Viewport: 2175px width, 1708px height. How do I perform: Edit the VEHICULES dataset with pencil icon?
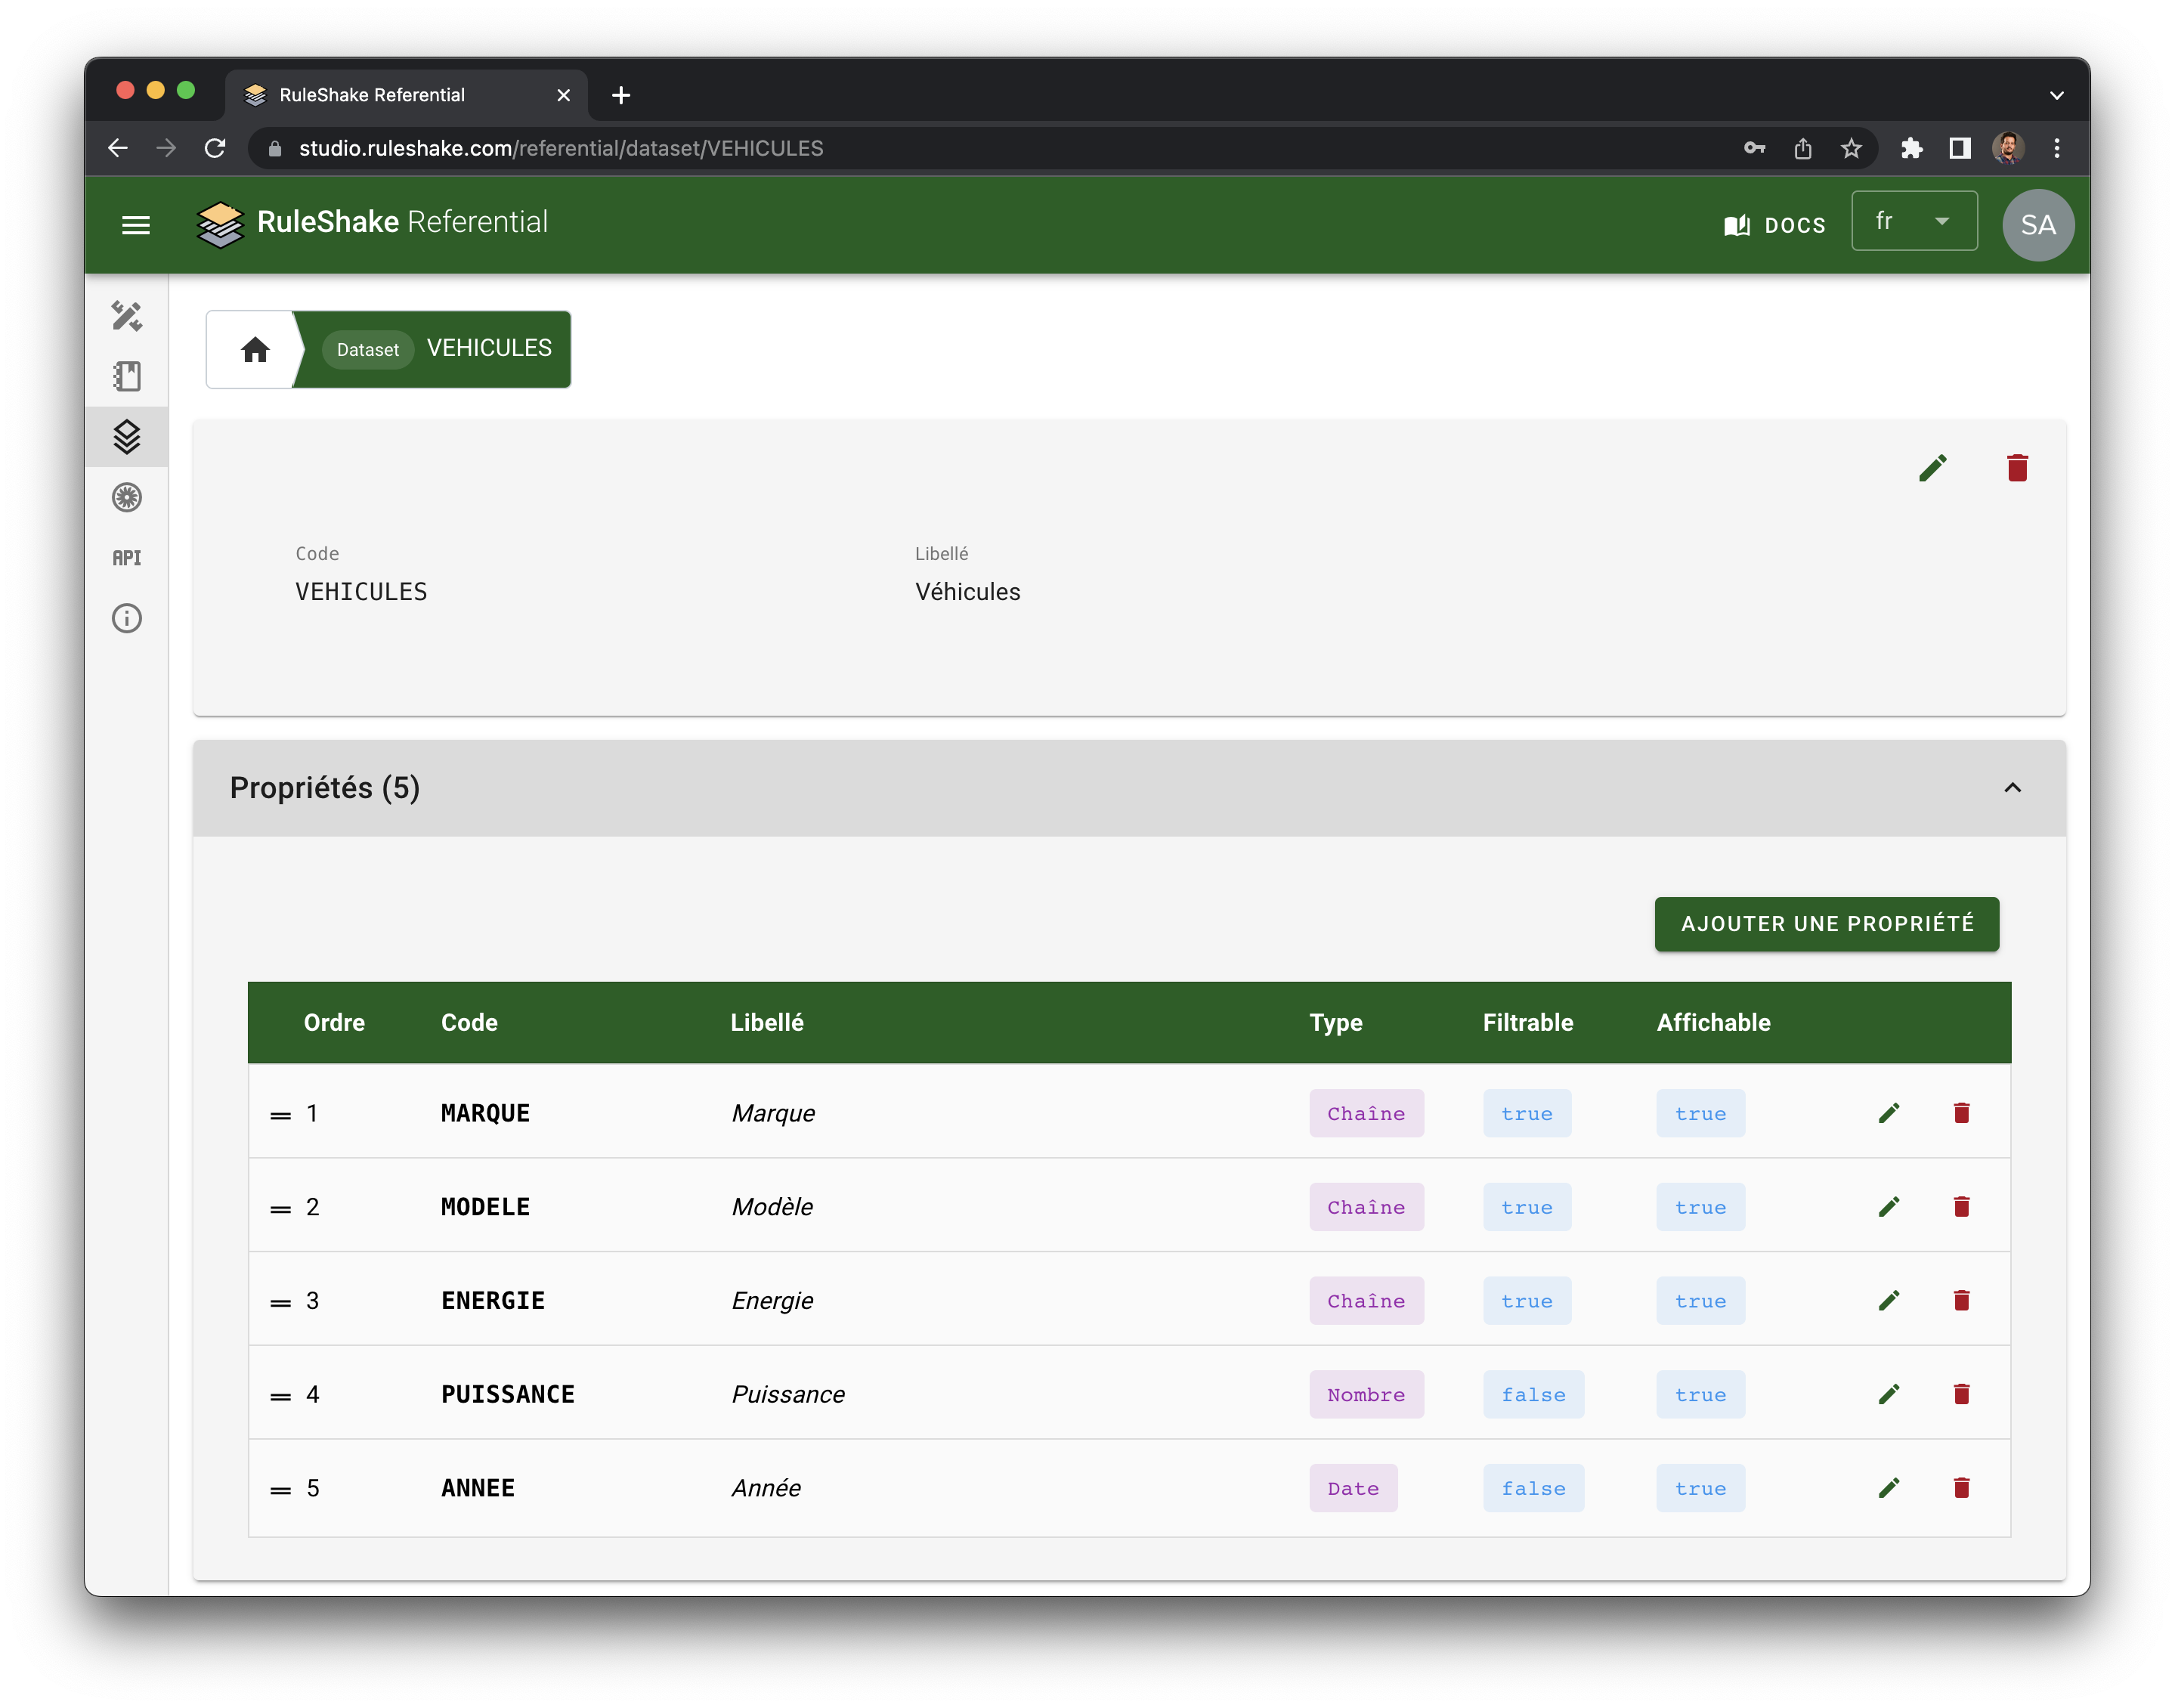1932,468
